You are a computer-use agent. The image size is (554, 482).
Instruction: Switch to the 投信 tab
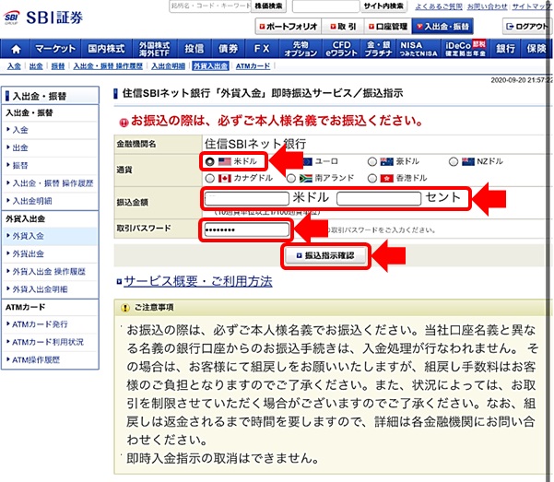194,49
